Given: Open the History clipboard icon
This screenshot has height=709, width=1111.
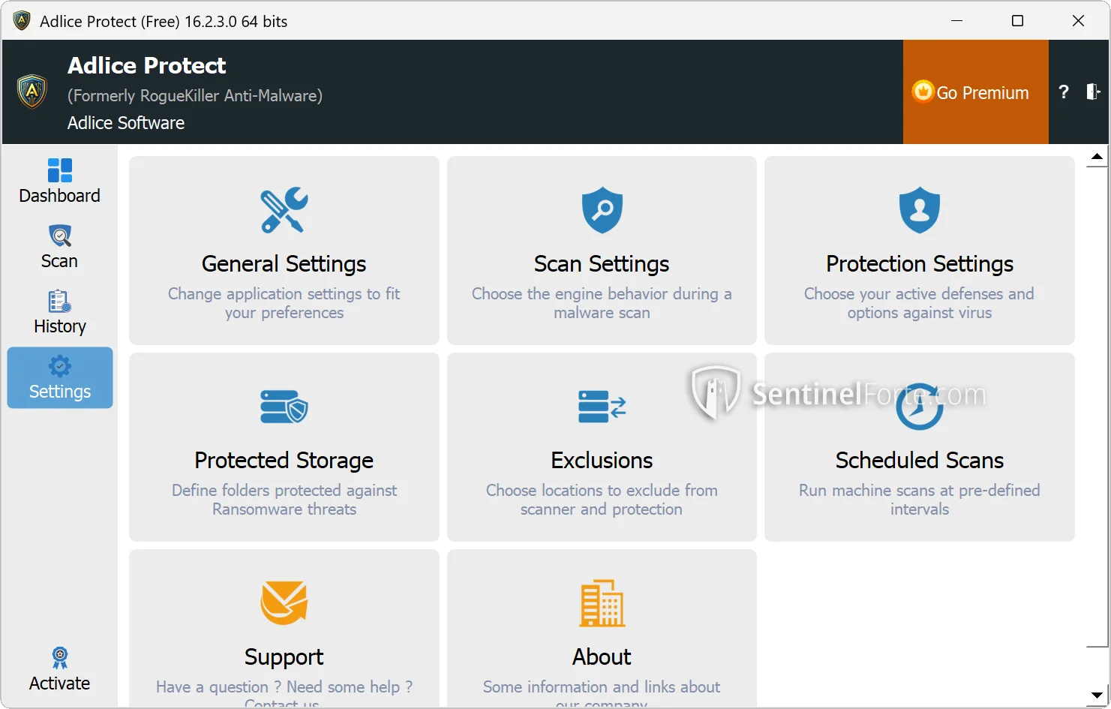Looking at the screenshot, I should pos(60,301).
